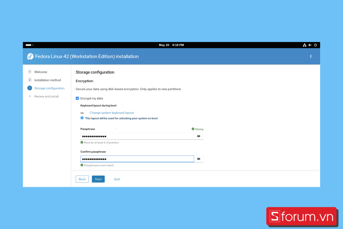Focus the Confirm passphrase input field
Screen dimensions: 343x229
pyautogui.click(x=137, y=159)
